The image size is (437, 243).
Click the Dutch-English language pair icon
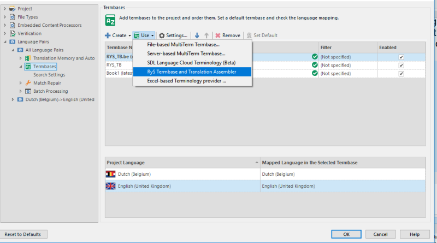pos(20,99)
